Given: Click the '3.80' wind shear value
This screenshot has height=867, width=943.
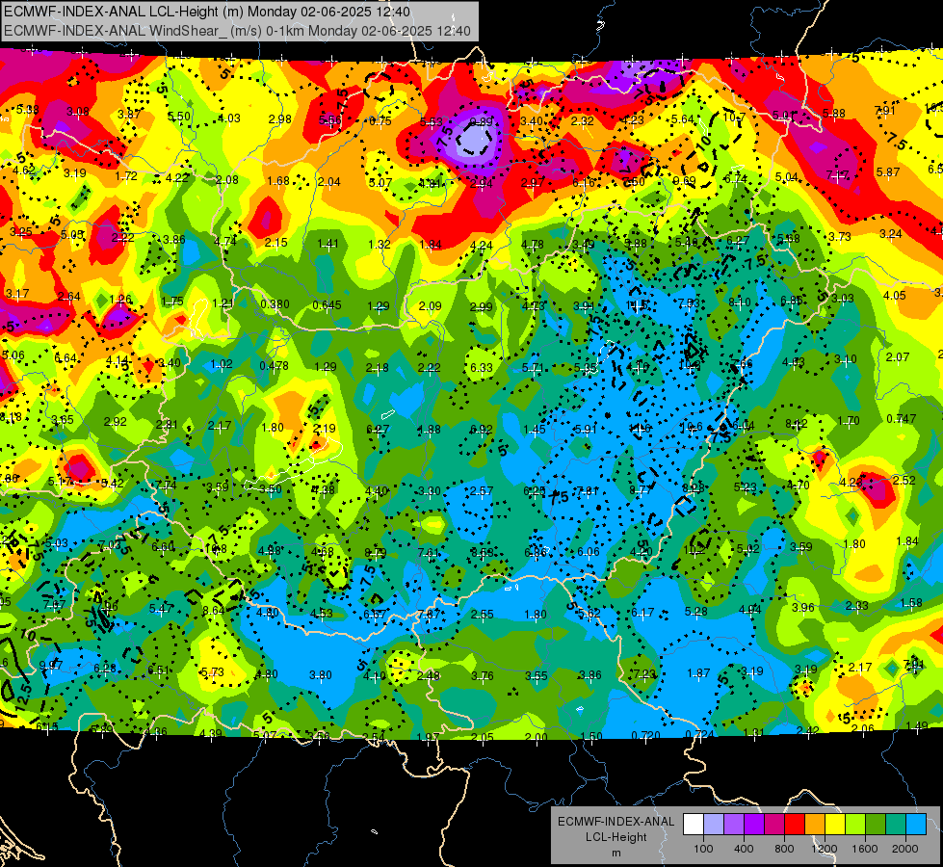Looking at the screenshot, I should pyautogui.click(x=320, y=675).
